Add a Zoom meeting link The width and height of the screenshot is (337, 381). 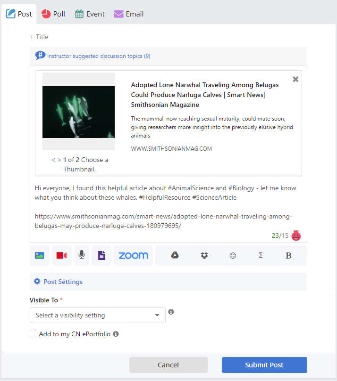[133, 255]
